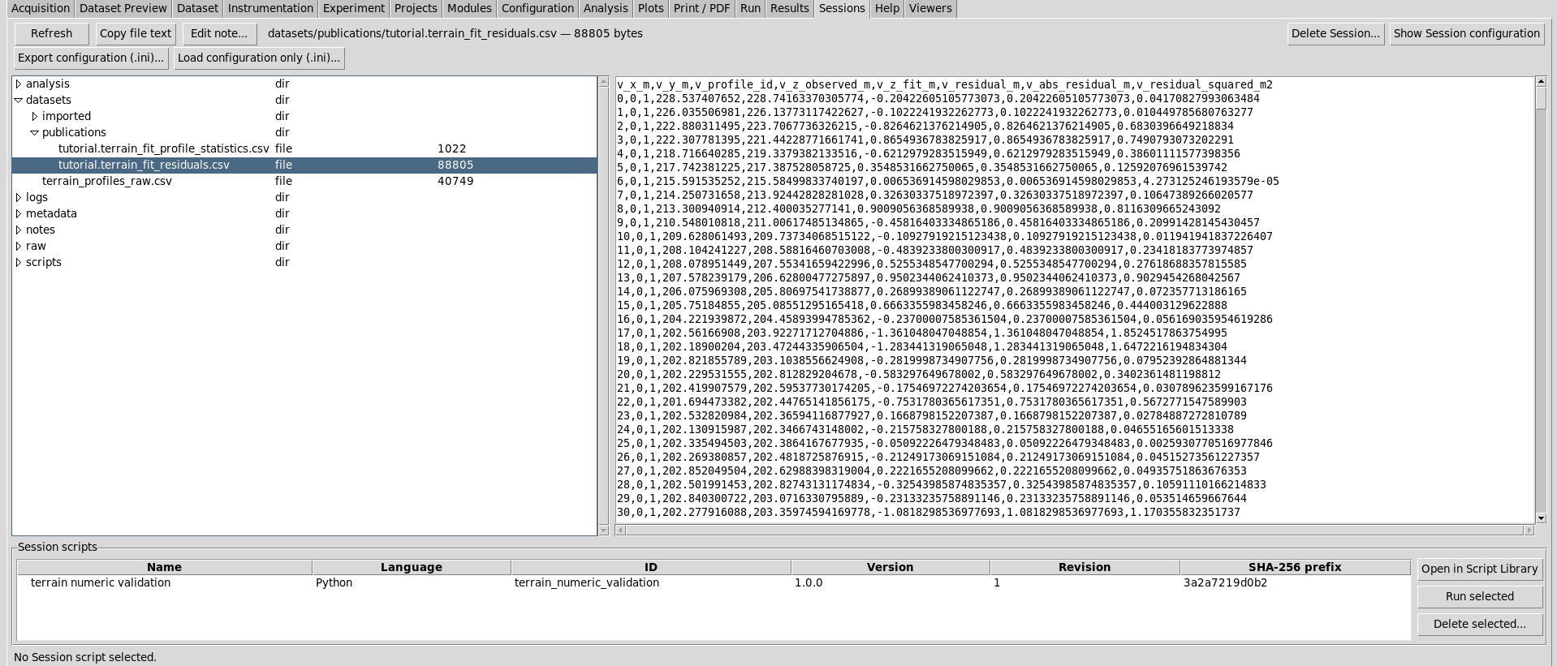Open the Dataset Preview tab
Viewport: 1557px width, 666px height.
pos(123,8)
